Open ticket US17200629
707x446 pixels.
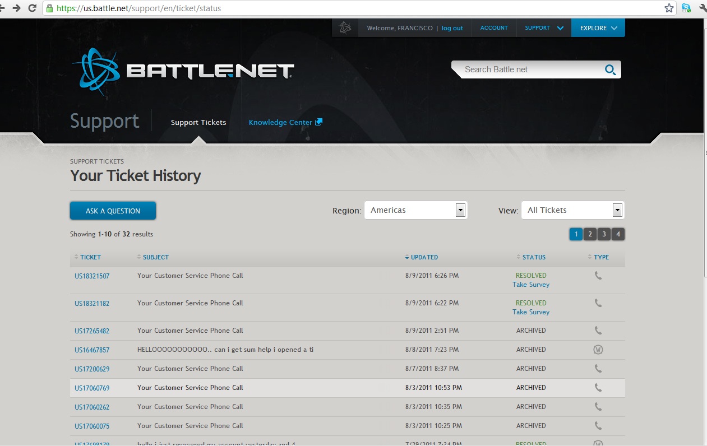(92, 369)
